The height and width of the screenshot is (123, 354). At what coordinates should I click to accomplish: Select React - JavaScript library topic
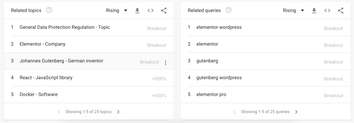[89, 78]
